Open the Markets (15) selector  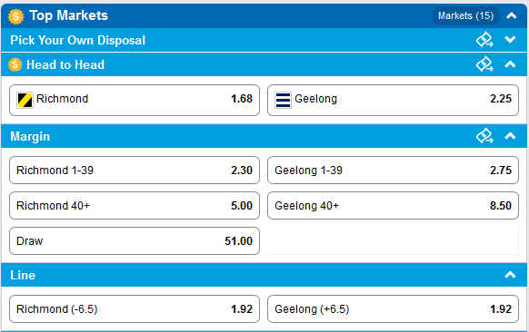click(x=465, y=15)
